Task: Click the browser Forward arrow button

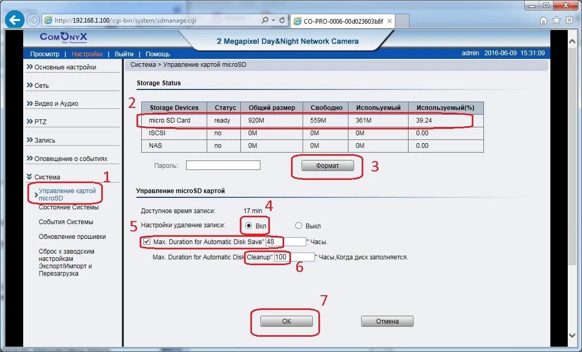Action: [33, 20]
